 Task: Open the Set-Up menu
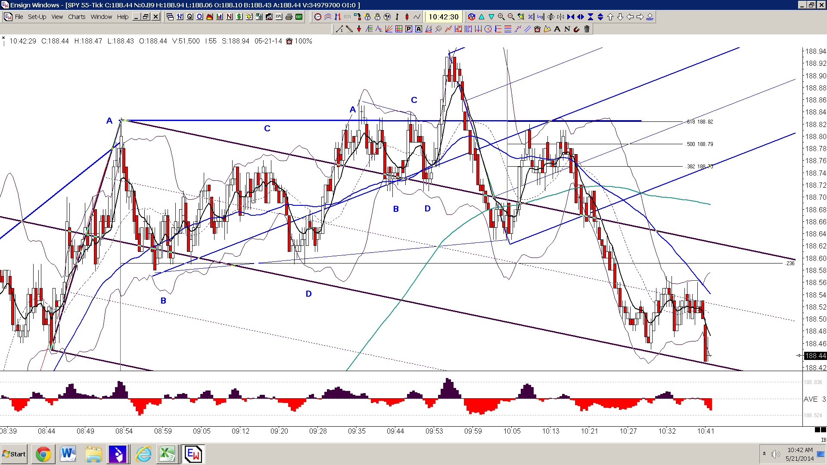point(37,17)
